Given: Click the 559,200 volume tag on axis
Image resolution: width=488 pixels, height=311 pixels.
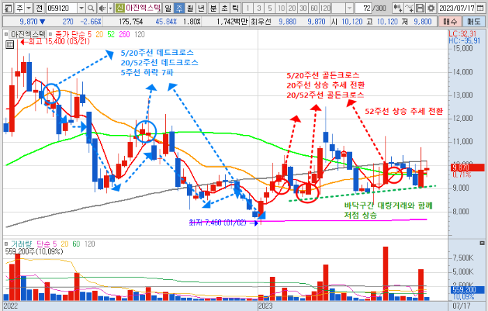Looking at the screenshot, I should pos(467,290).
